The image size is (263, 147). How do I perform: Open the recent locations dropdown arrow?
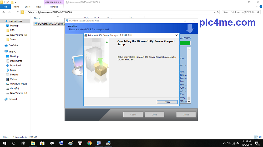click(x=14, y=12)
